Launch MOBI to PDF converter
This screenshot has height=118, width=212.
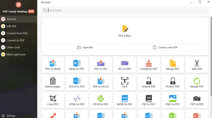(125, 100)
